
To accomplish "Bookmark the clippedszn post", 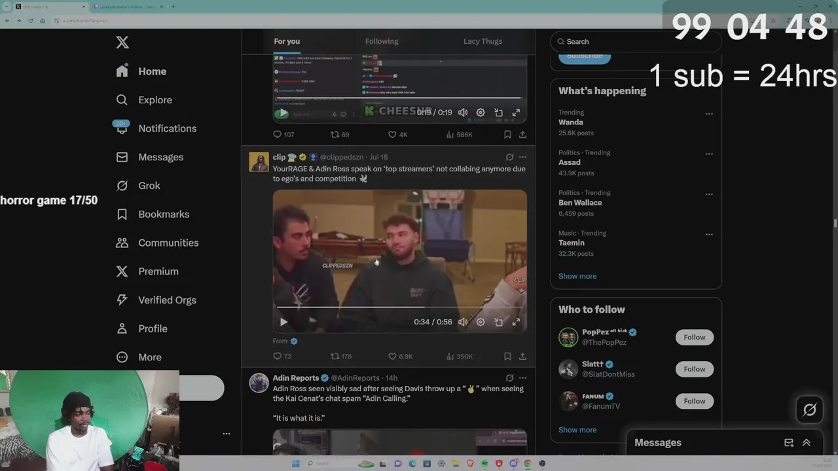I will click(x=507, y=357).
